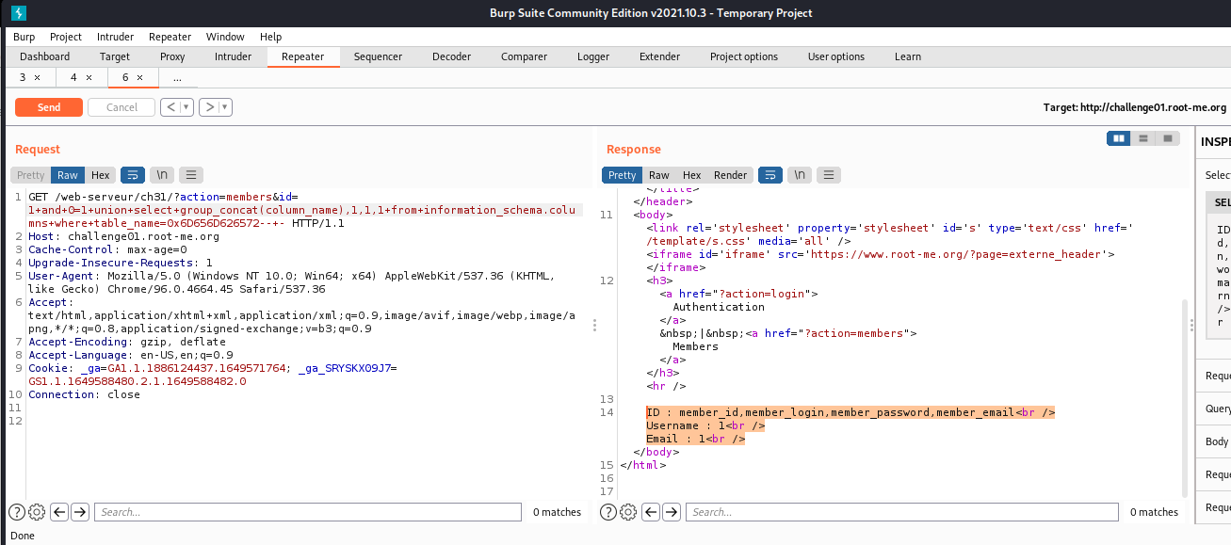Open the Help menu

click(271, 37)
